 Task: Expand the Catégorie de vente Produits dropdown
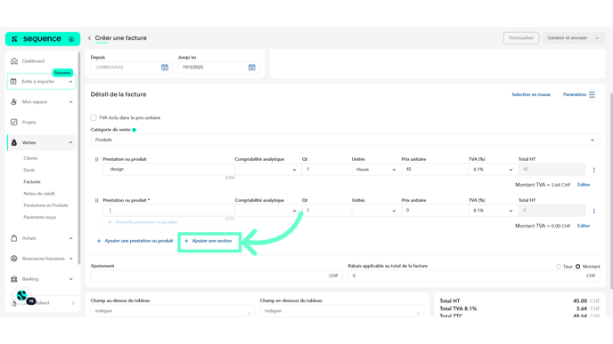point(345,140)
